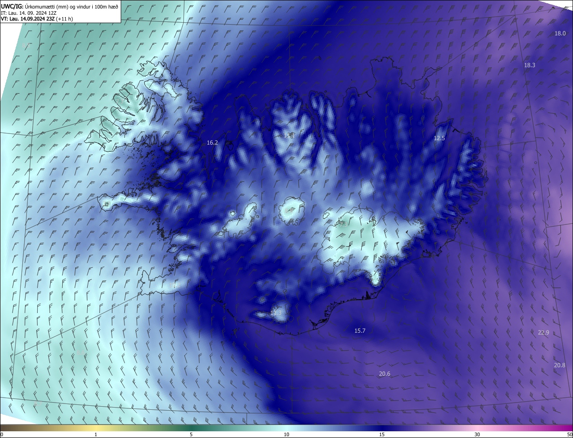Image resolution: width=573 pixels, height=438 pixels.
Task: Click the map value label 20.8
Action: point(560,365)
